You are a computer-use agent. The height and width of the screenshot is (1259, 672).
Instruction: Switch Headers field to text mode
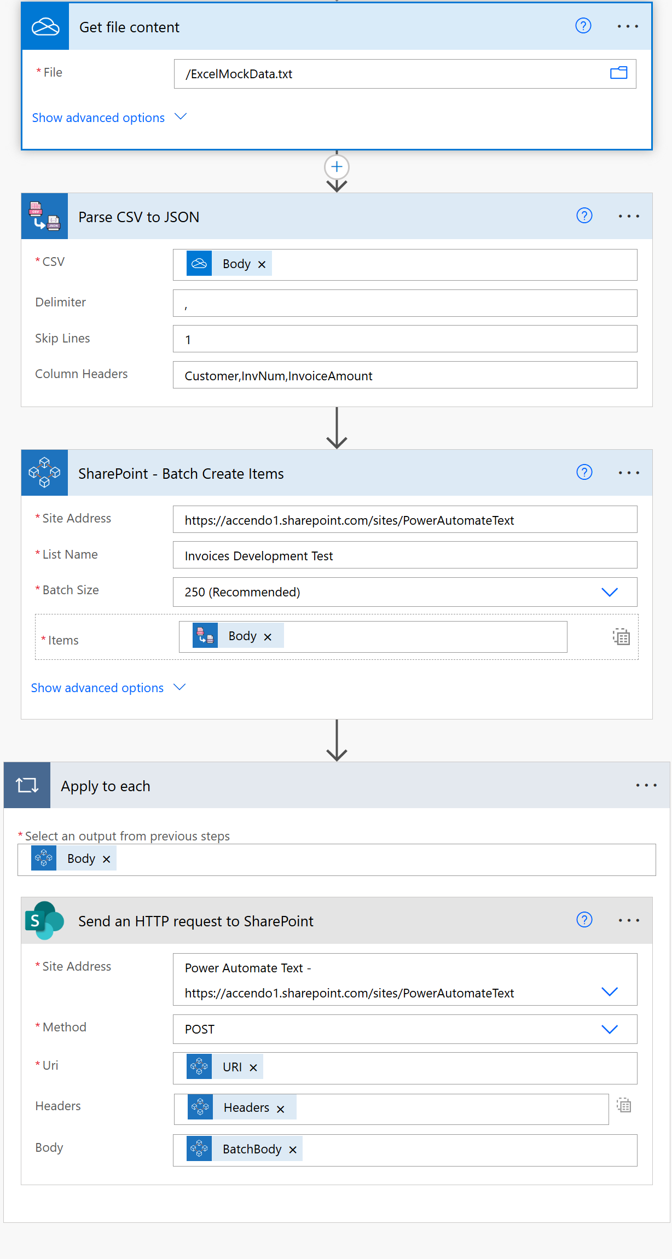point(624,1105)
